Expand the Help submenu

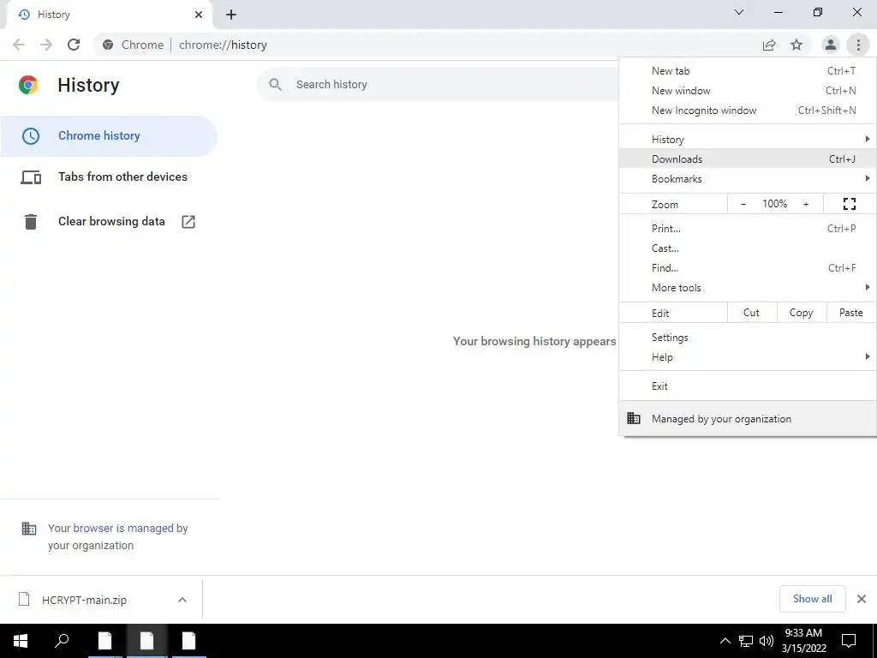pos(748,357)
